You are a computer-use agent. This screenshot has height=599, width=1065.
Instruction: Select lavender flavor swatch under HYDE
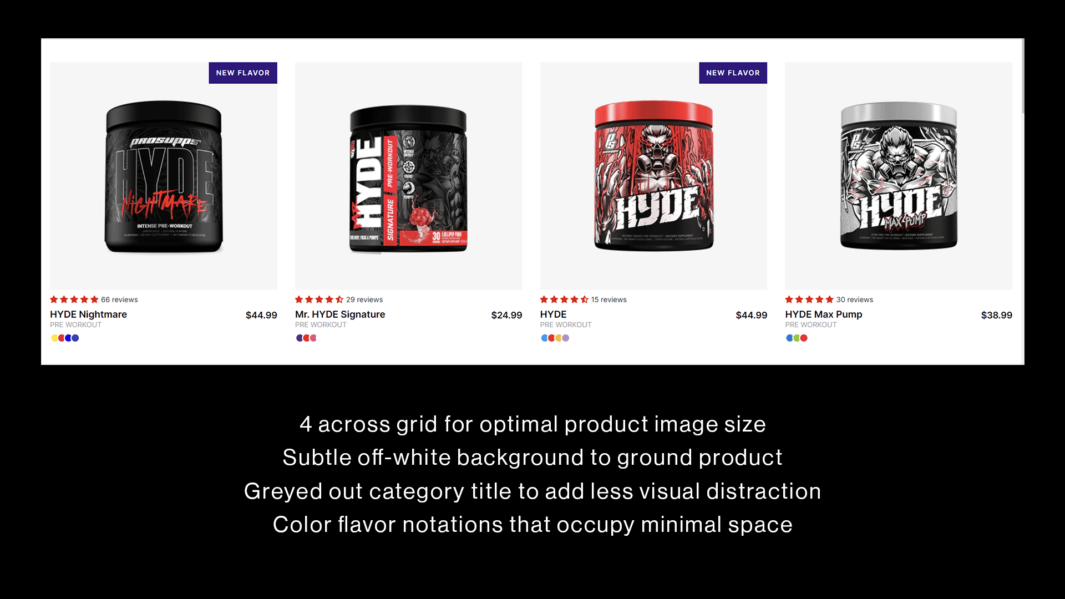pyautogui.click(x=566, y=338)
